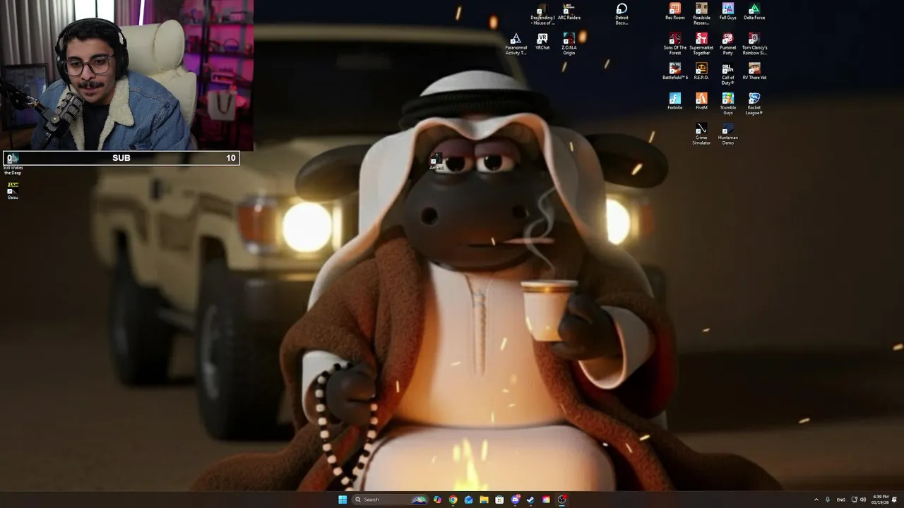Open Microsoft Copilot from the taskbar
This screenshot has width=904, height=508.
coord(438,500)
